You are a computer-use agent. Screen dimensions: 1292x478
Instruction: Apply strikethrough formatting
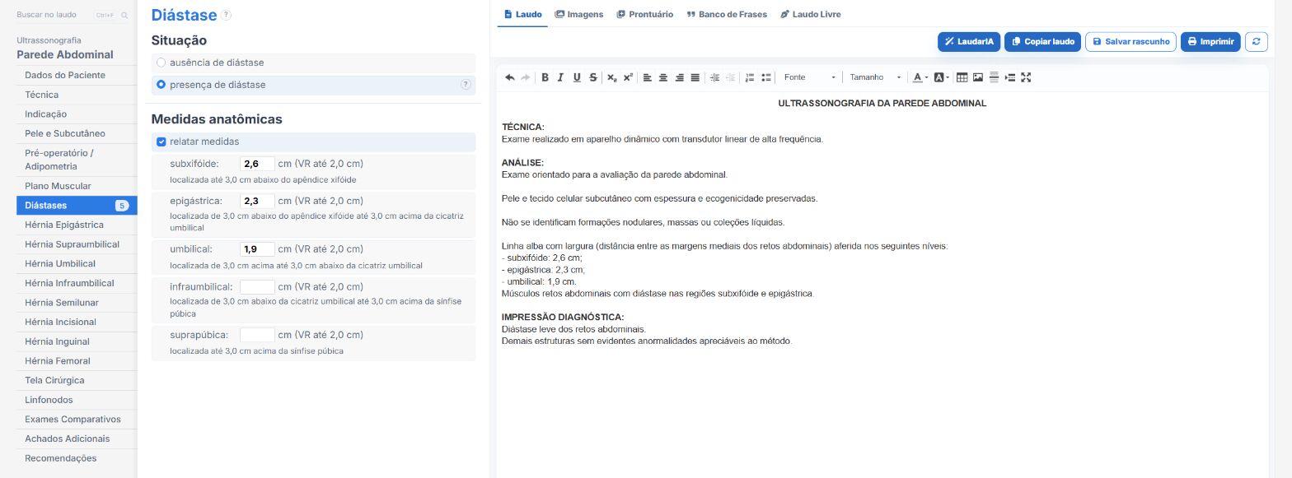(593, 77)
